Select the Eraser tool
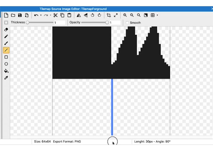213x151 pixels. tap(6, 30)
